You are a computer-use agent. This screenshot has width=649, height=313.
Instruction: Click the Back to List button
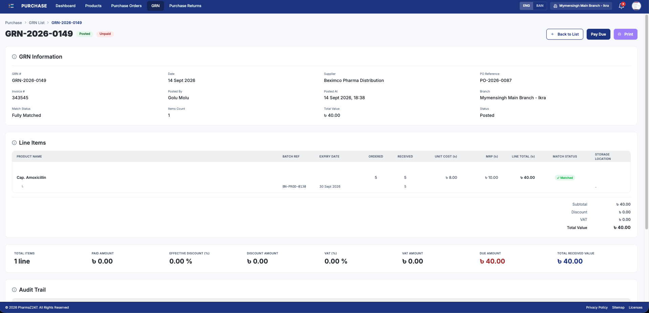pos(565,34)
